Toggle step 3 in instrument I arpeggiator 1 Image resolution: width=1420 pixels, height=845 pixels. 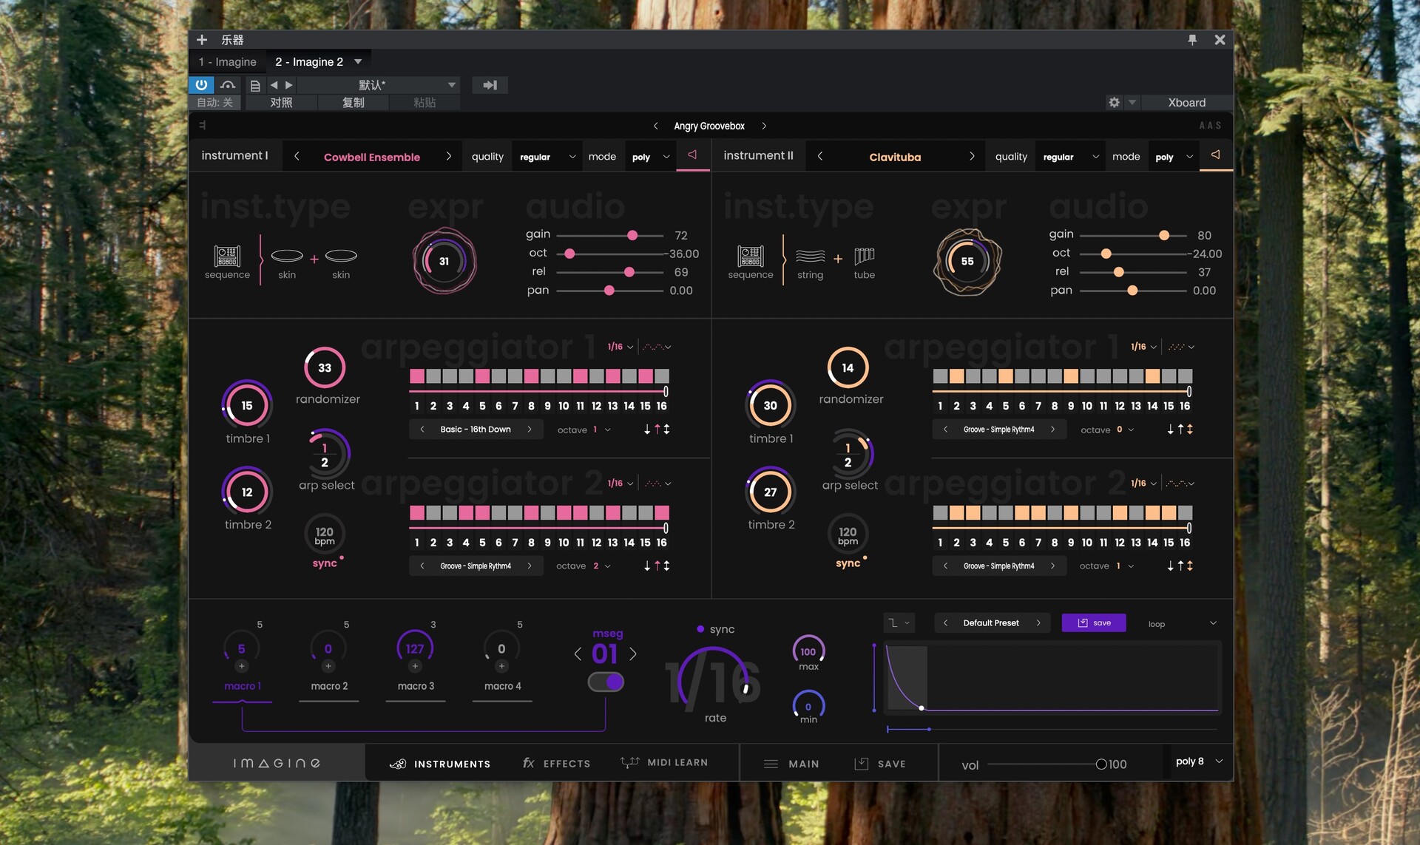(x=450, y=376)
